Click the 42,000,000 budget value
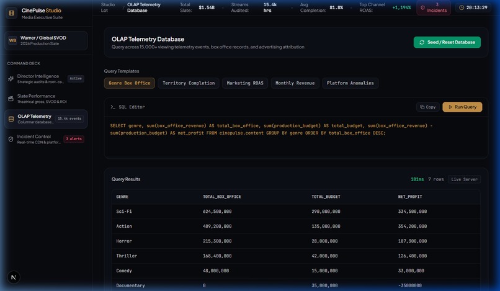 point(324,256)
